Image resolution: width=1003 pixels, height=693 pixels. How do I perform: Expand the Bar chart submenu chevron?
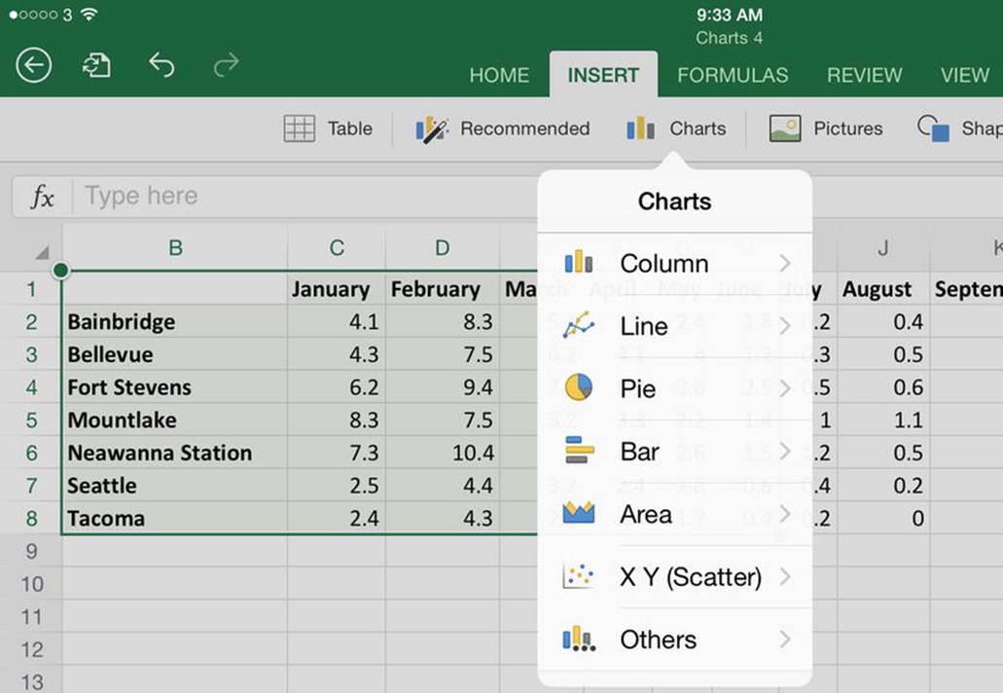coord(785,451)
